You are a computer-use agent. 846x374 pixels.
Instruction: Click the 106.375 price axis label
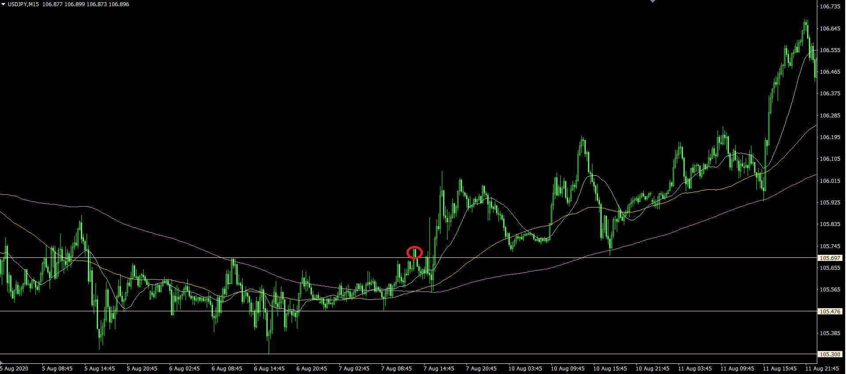click(830, 94)
